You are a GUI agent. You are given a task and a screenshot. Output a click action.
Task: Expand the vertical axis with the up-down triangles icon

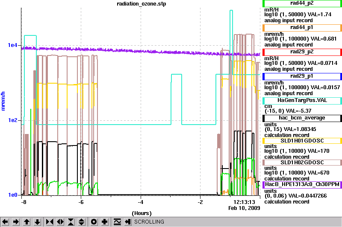point(82,222)
